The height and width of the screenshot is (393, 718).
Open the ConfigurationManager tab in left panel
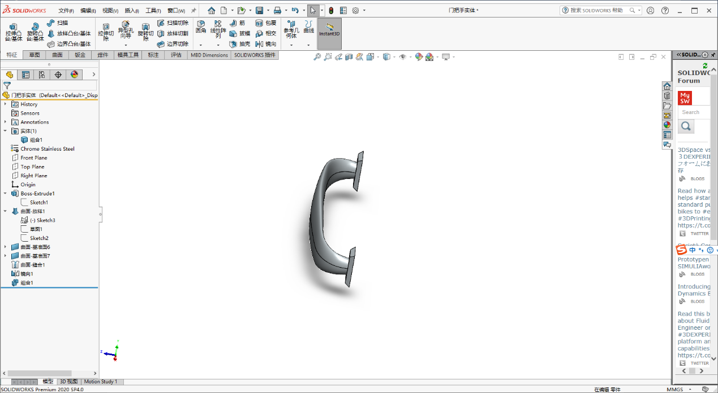click(42, 75)
